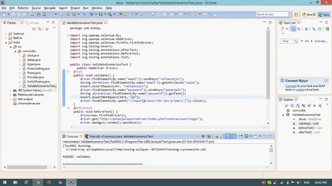Click the search magnifier in Task List Find

pos(295,41)
